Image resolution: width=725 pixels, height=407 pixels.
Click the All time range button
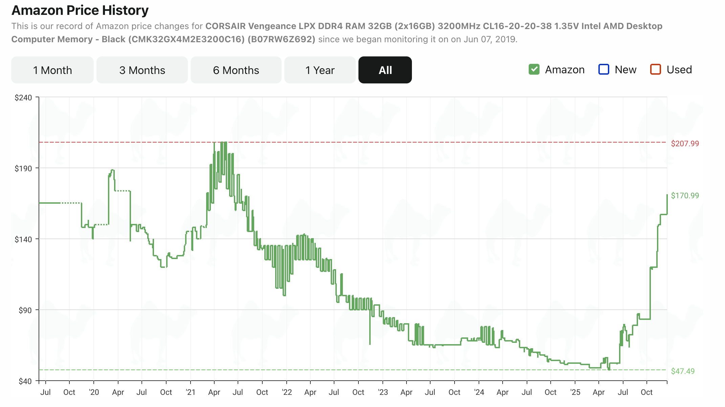tap(385, 70)
